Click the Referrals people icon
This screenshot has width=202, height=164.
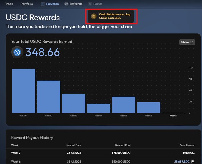[x=66, y=4]
